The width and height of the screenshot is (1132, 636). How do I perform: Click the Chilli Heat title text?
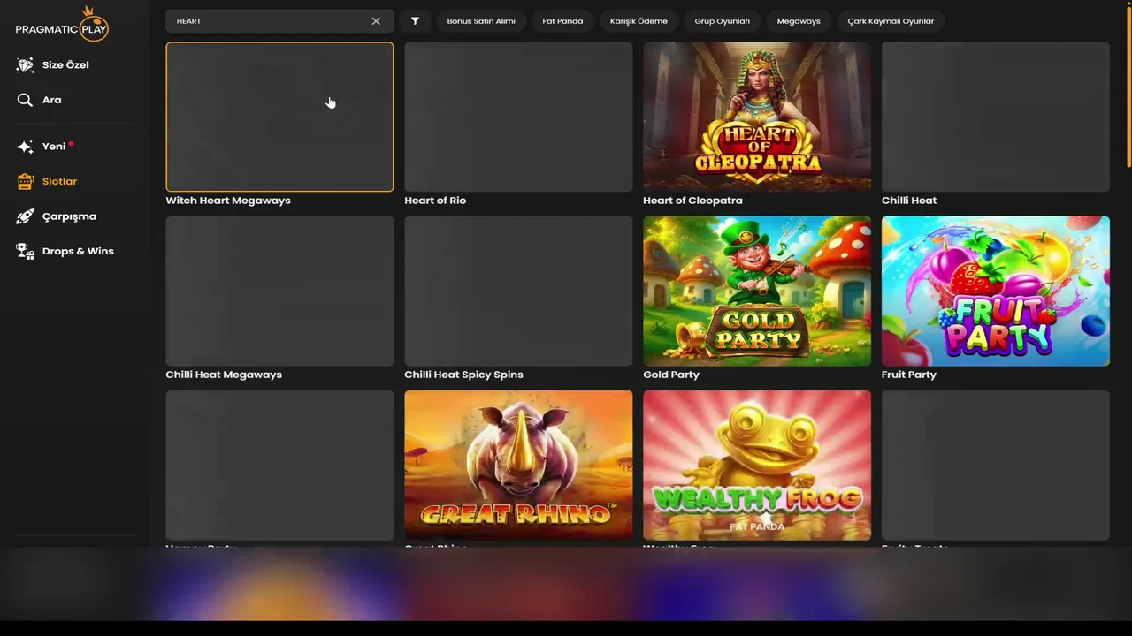[909, 201]
